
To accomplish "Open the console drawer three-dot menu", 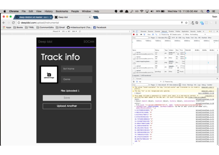I will pos(134,78).
